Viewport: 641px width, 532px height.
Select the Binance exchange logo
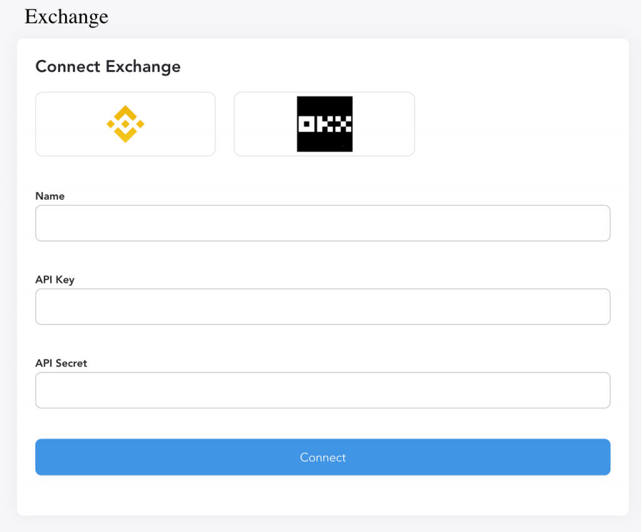click(x=125, y=124)
